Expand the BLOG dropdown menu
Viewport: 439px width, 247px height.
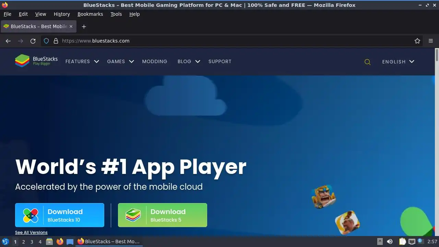[189, 61]
